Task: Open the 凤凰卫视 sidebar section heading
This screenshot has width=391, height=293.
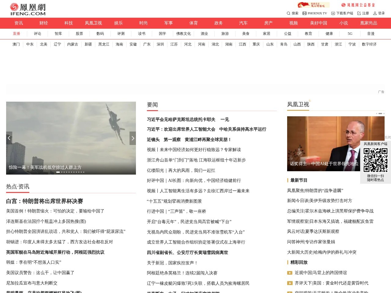Action: [298, 104]
